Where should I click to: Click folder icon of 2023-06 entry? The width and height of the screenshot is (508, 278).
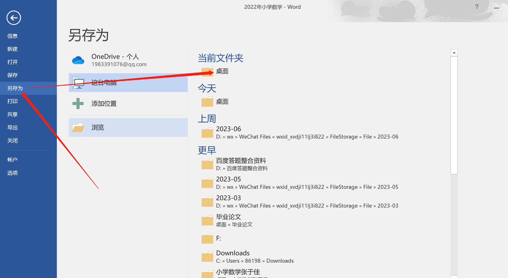pos(207,133)
